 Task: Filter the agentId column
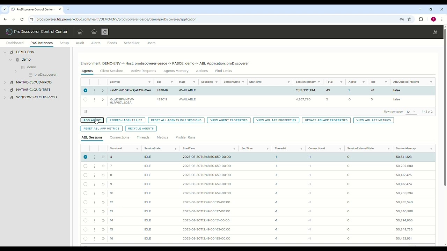149,82
